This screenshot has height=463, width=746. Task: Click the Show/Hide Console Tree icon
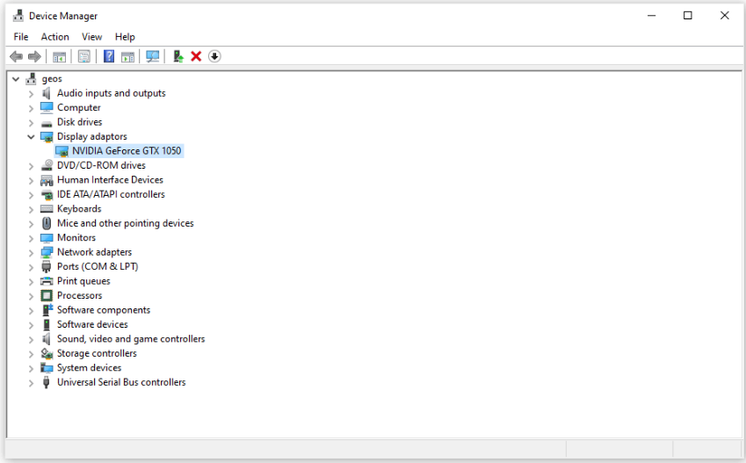point(59,56)
